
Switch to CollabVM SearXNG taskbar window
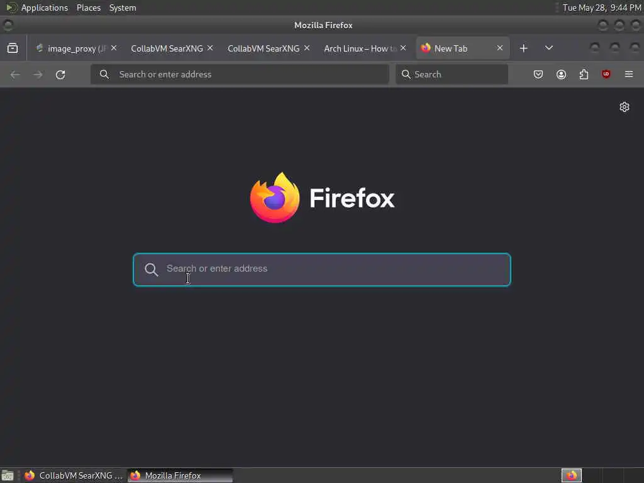[73, 475]
